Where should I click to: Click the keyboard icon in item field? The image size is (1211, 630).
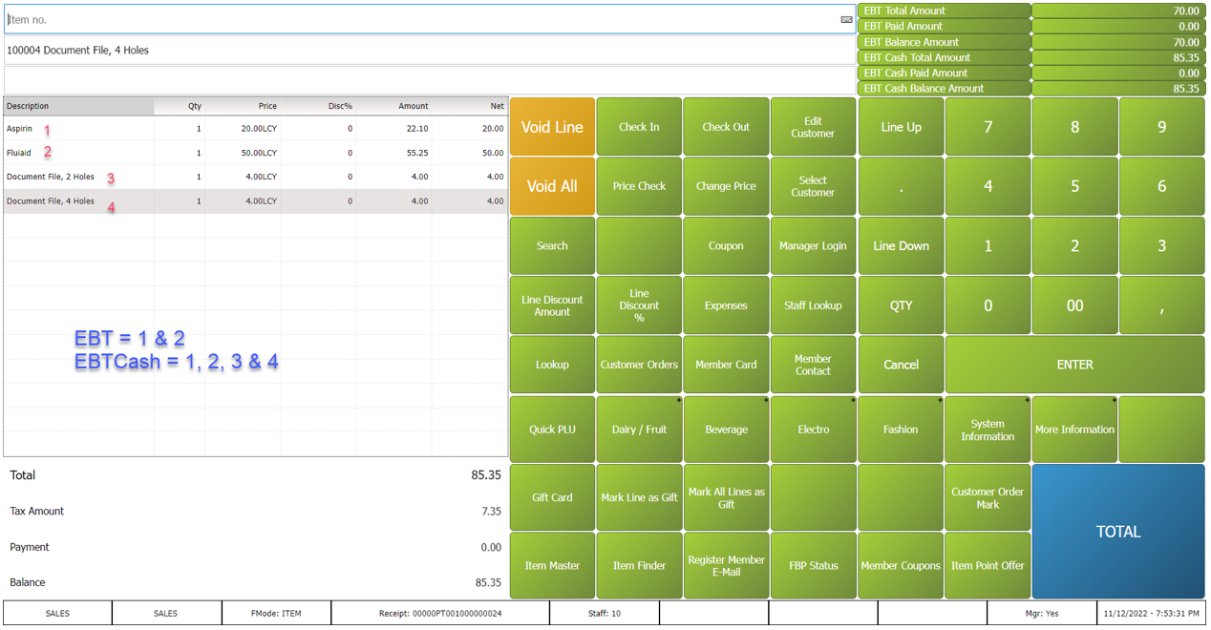pos(846,19)
